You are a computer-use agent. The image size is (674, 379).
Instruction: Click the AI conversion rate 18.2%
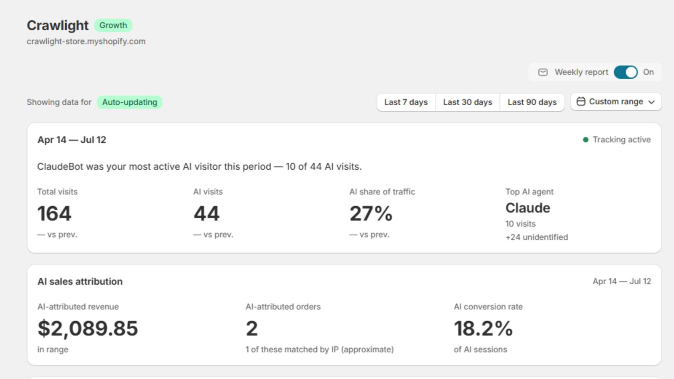pyautogui.click(x=483, y=328)
